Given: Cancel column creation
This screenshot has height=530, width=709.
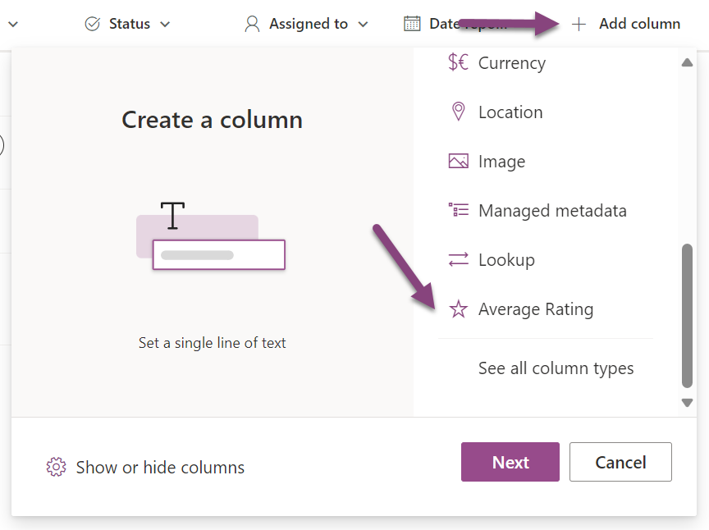Looking at the screenshot, I should (x=620, y=462).
